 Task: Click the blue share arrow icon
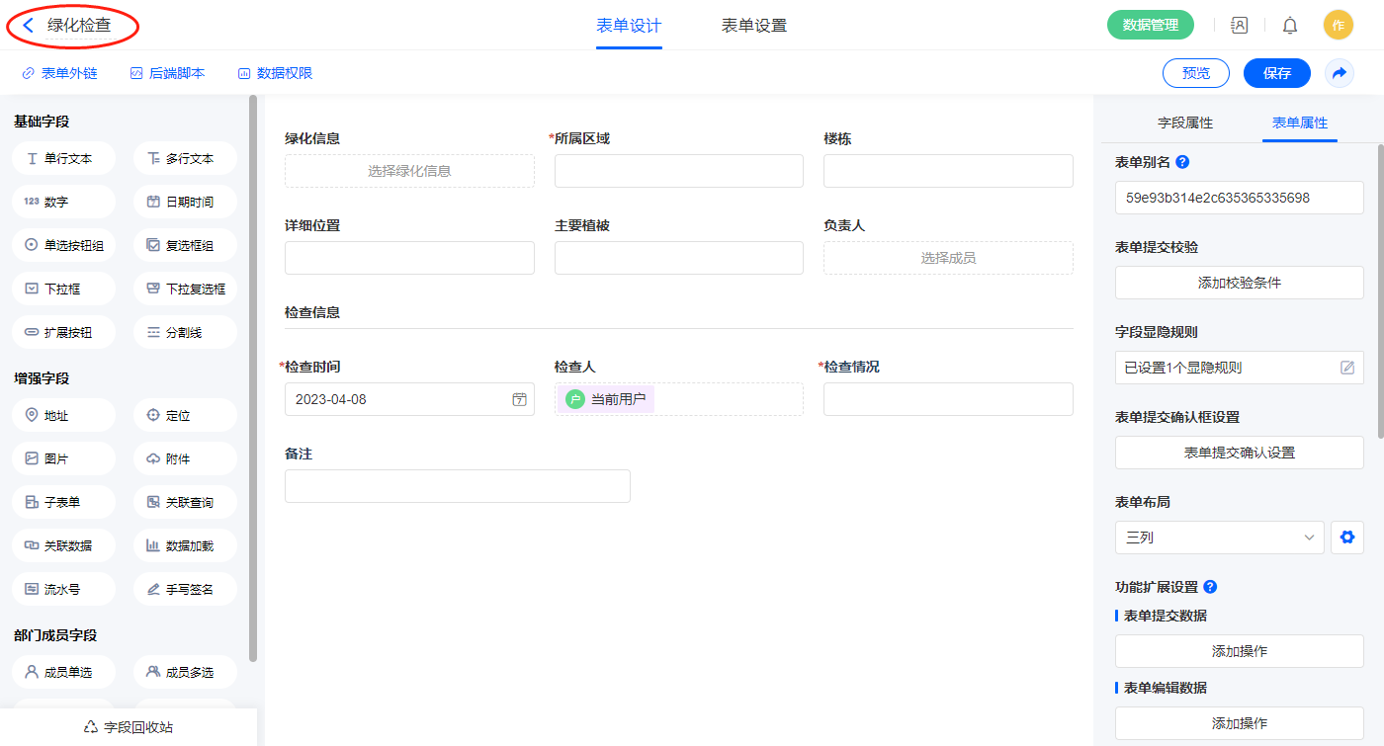pos(1340,73)
